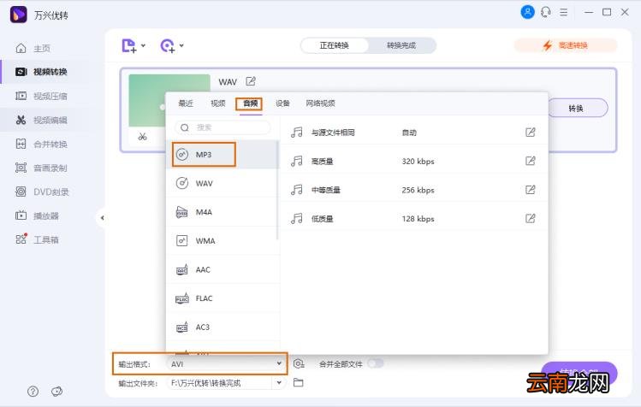Click the rename edit icon beside WAV

point(251,81)
